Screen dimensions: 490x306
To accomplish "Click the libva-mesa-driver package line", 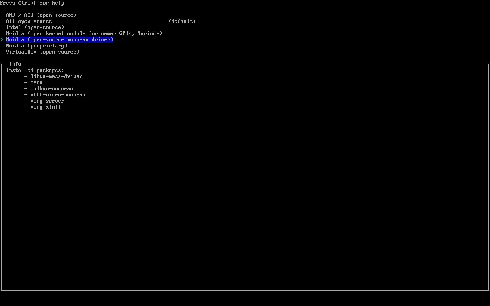I will [x=56, y=76].
